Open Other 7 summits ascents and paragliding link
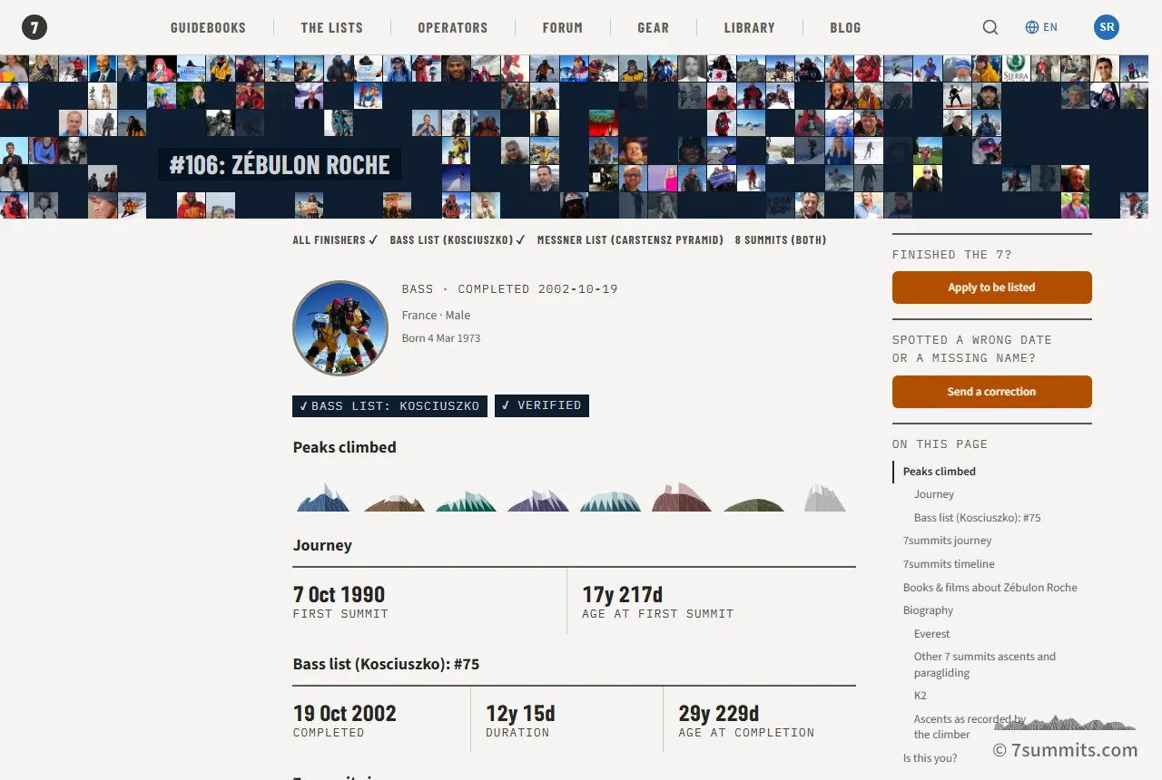 coord(985,665)
